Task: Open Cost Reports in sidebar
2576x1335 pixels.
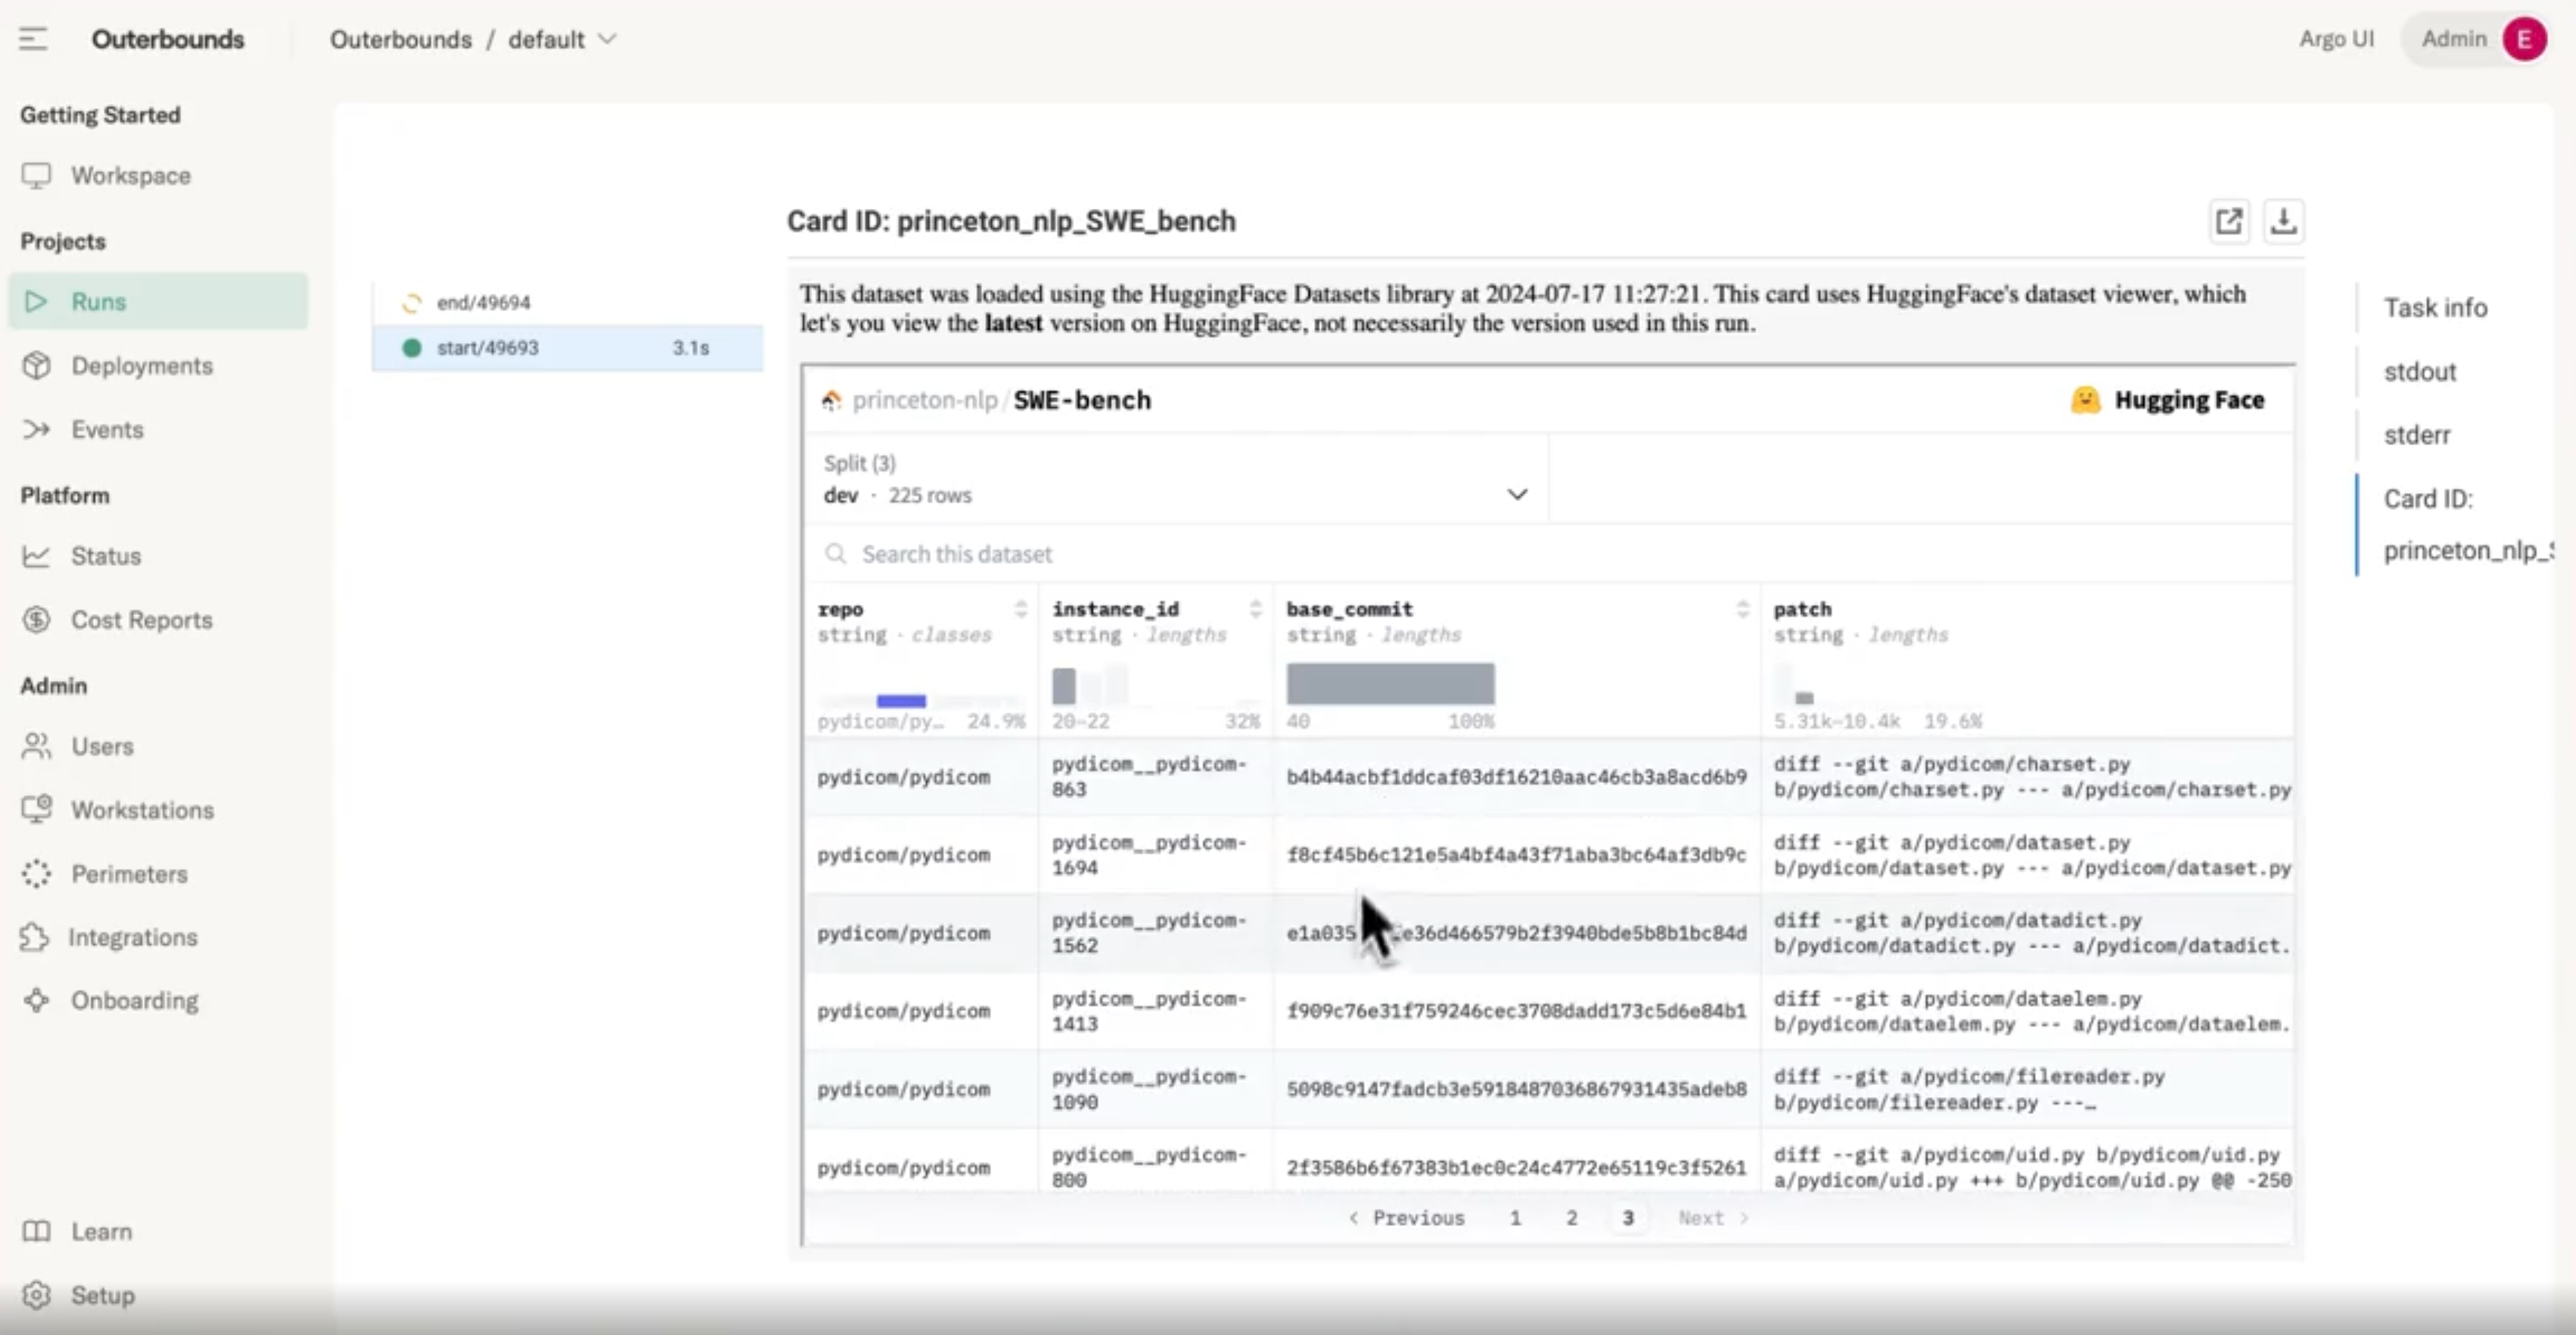Action: click(141, 620)
